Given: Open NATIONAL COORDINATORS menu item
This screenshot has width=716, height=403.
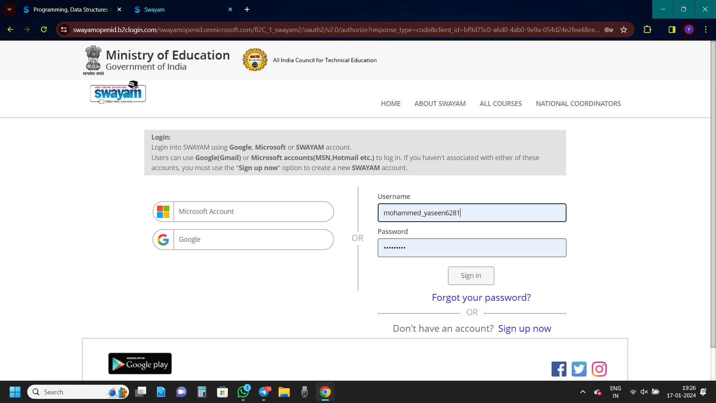Looking at the screenshot, I should (x=578, y=103).
